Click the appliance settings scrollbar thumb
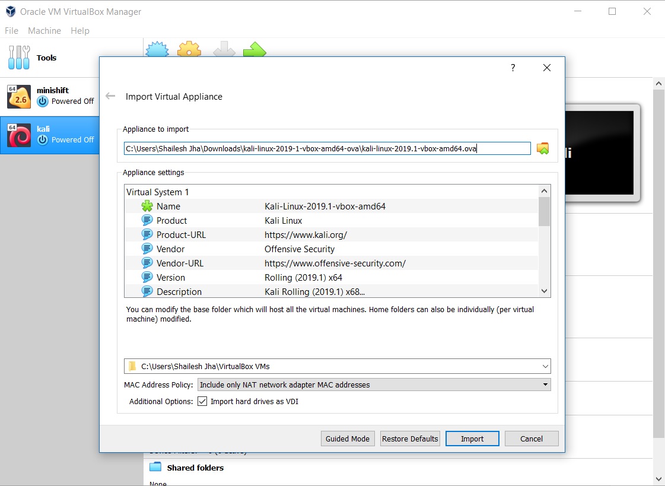The width and height of the screenshot is (665, 486). tap(544, 211)
